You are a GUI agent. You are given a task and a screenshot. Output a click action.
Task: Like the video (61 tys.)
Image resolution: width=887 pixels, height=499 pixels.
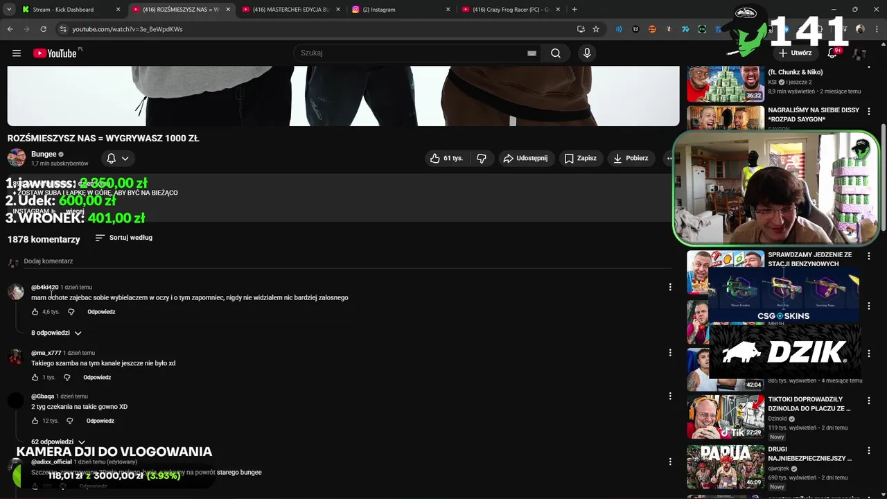click(446, 158)
